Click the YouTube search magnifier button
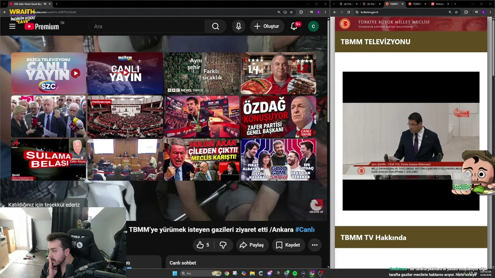Screen dimensions: 495x278 pos(215,26)
